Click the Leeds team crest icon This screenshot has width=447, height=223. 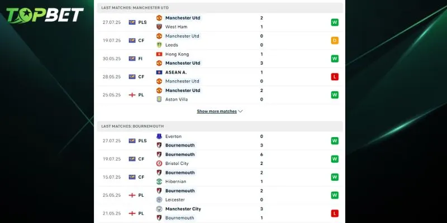159,45
